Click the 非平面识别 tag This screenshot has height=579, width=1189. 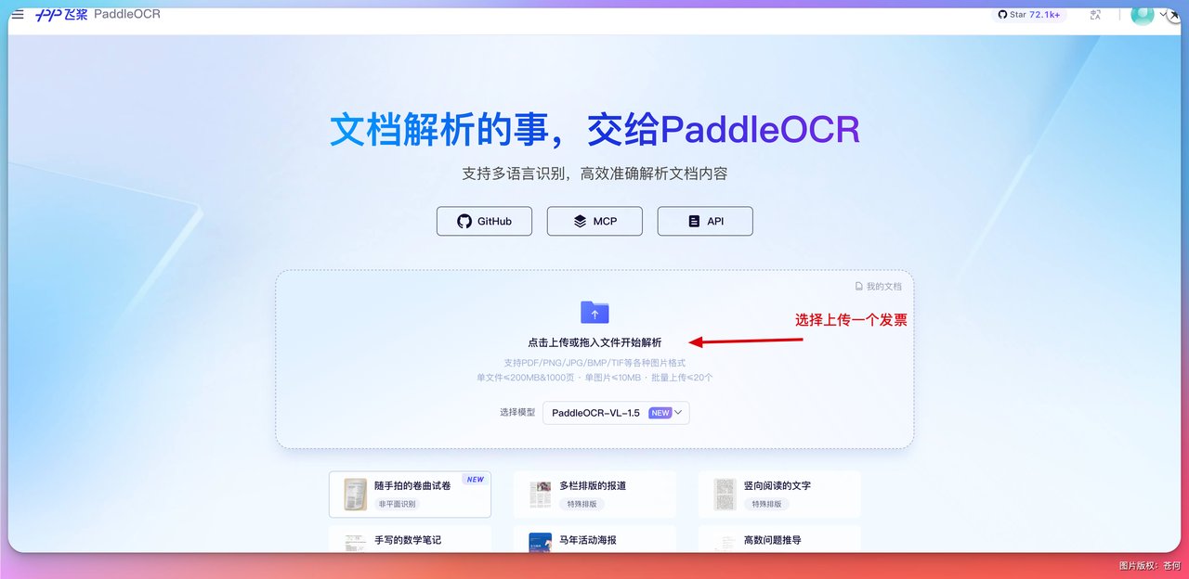398,504
